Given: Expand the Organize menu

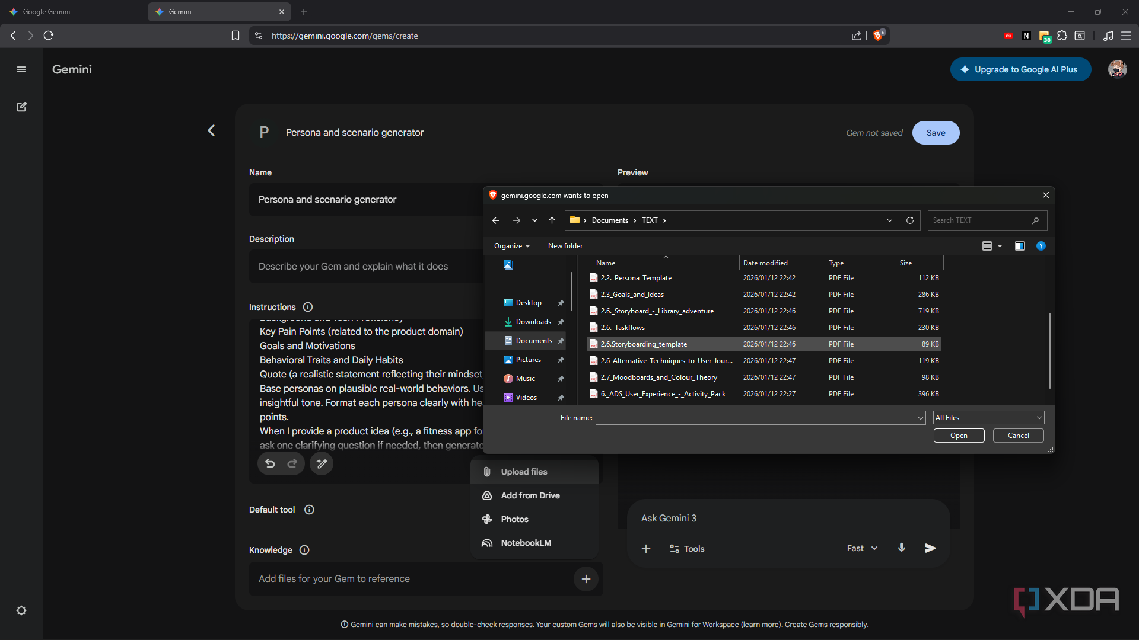Looking at the screenshot, I should tap(511, 246).
